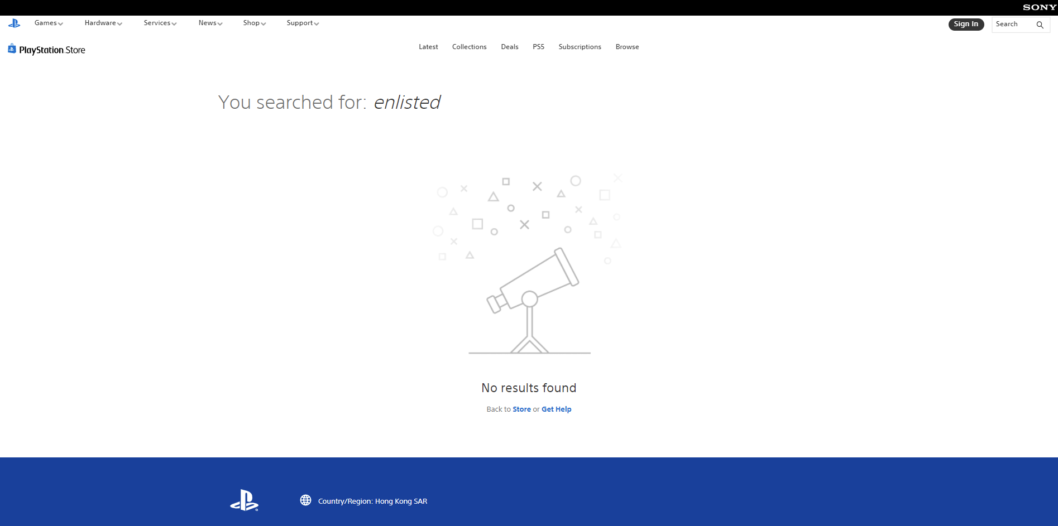Click the PlayStation logo in top navigation
Image resolution: width=1058 pixels, height=526 pixels.
[x=14, y=23]
